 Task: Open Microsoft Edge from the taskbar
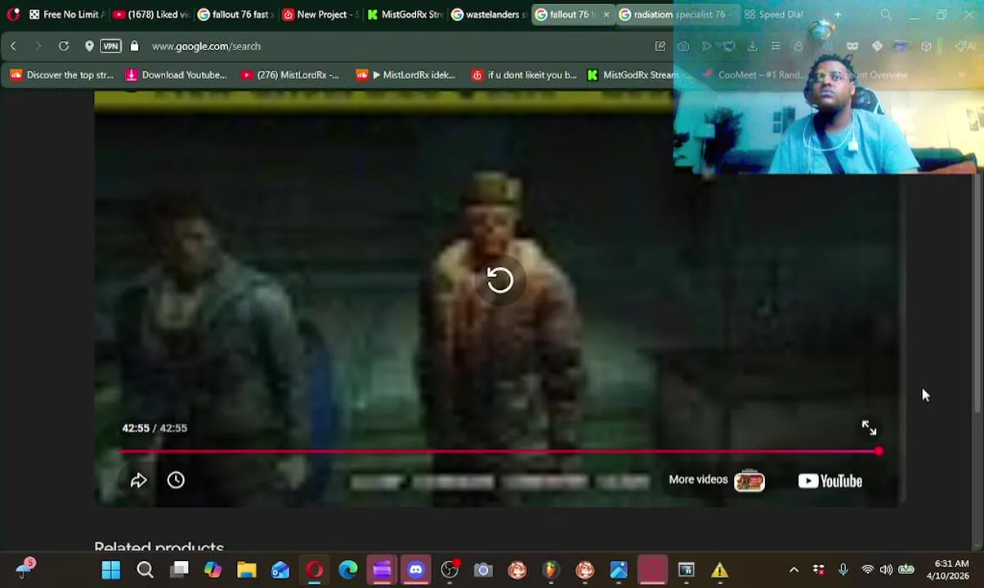click(x=348, y=570)
